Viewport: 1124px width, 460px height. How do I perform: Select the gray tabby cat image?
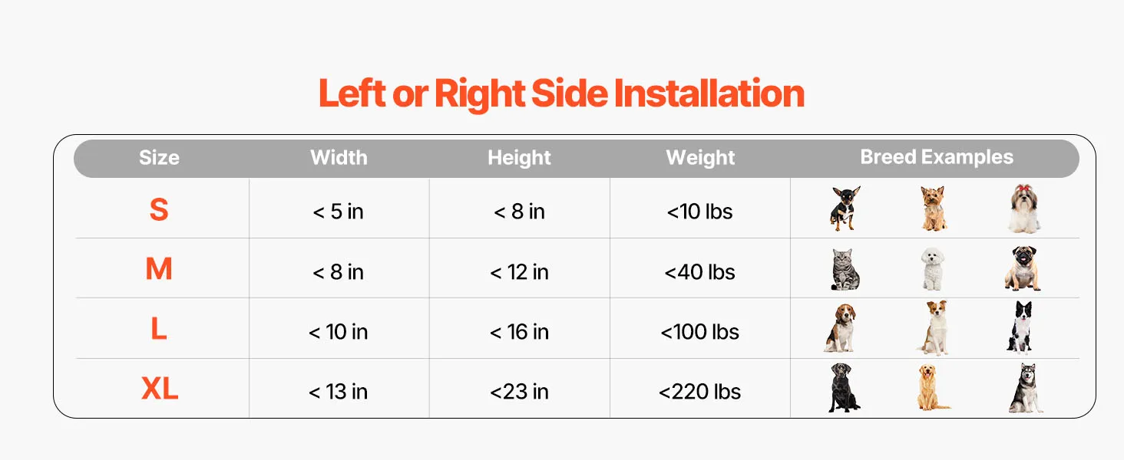(x=845, y=269)
